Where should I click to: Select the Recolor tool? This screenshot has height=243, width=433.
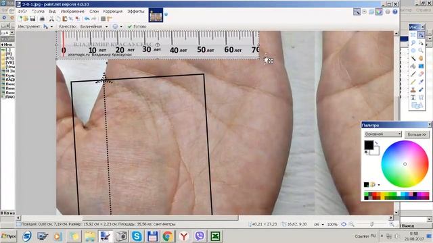421,90
